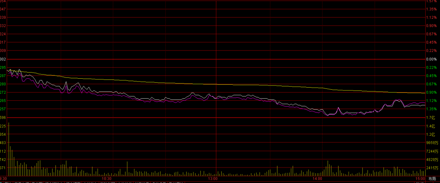The height and width of the screenshot is (183, 440).
Task: Select the 13:00 time axis label
Action: click(x=212, y=179)
